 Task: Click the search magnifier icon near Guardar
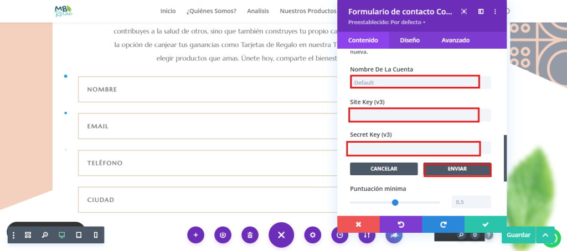tap(461, 235)
